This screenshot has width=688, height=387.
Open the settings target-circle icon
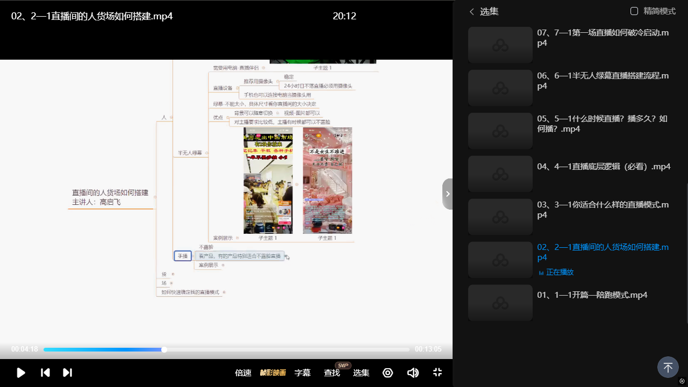(388, 372)
